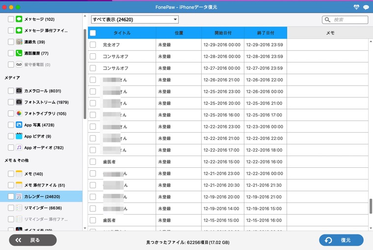The image size is (373, 250).
Task: Click the table vertical scrollbar thumb
Action: (x=371, y=206)
